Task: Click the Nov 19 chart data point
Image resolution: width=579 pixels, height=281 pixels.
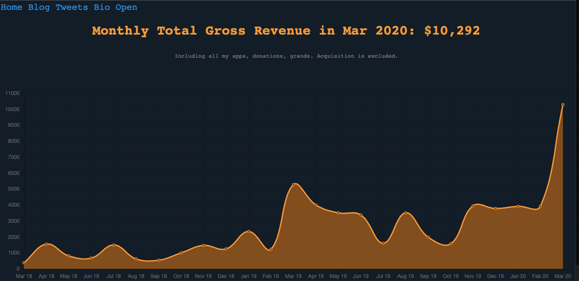Action: click(473, 206)
